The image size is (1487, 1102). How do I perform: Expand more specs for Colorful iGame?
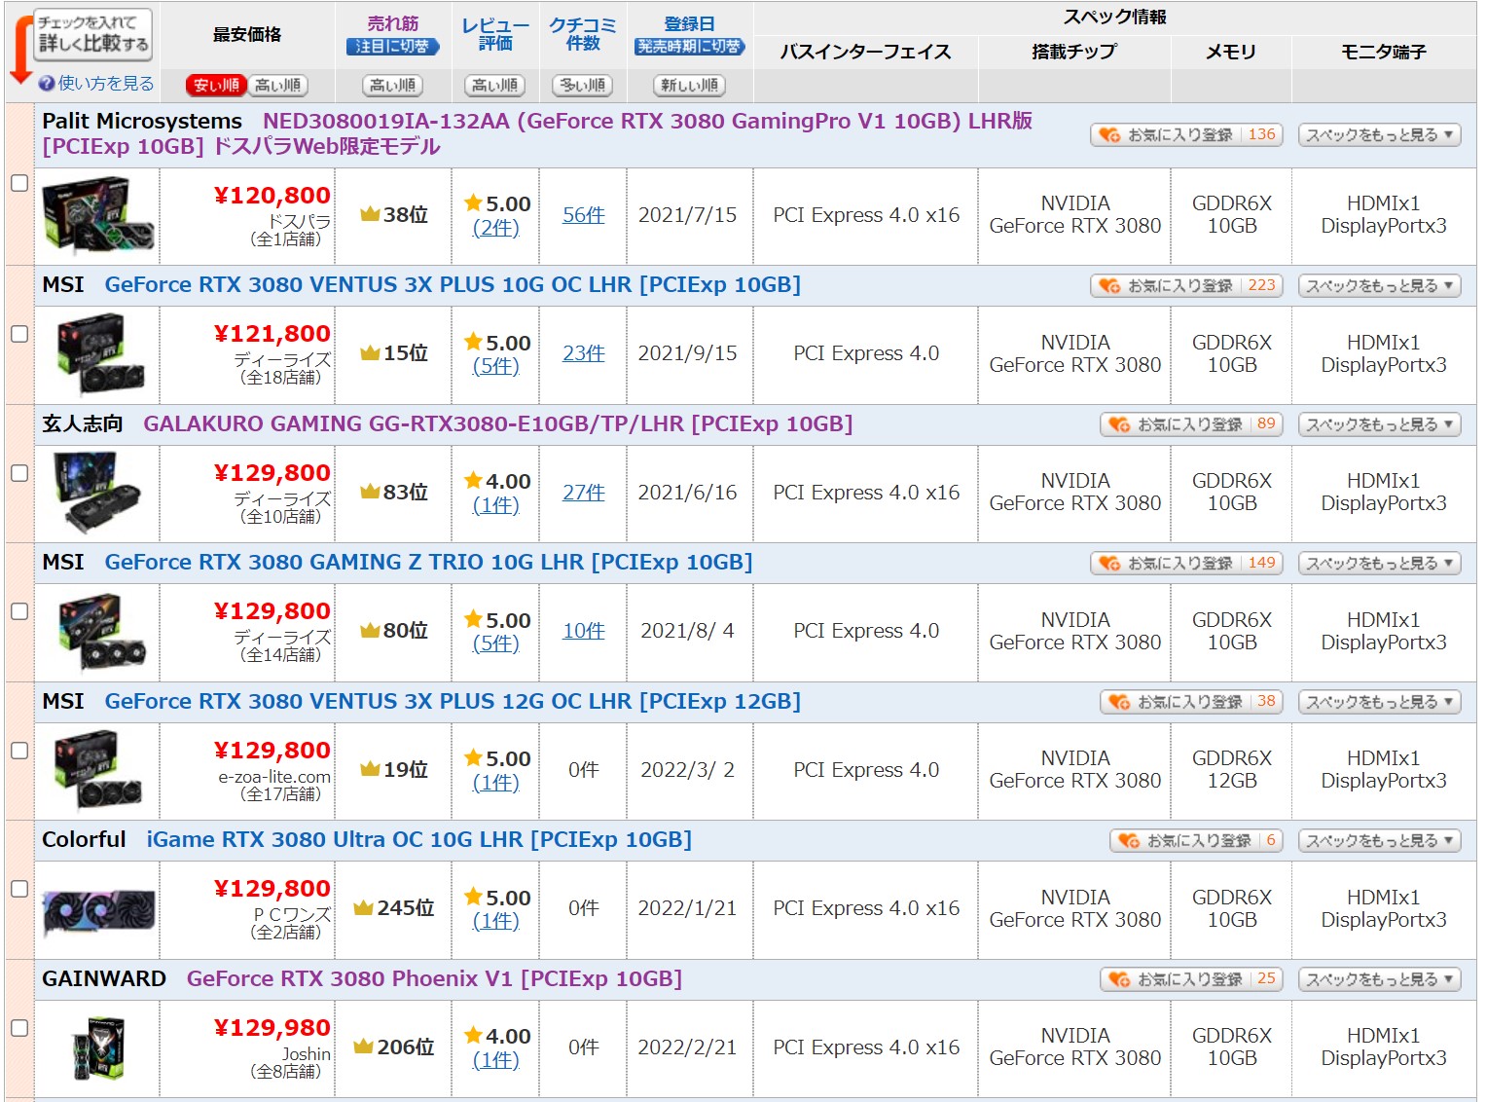[x=1380, y=841]
